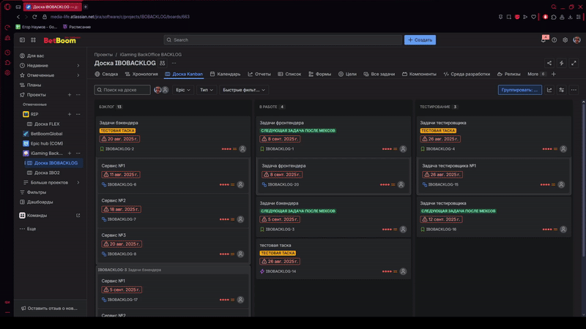Open Epic hub (COM) project
Image resolution: width=586 pixels, height=329 pixels.
tap(47, 143)
